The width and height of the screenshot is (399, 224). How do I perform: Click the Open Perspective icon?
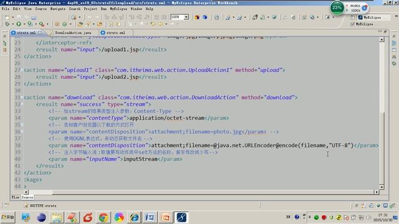coord(353,17)
